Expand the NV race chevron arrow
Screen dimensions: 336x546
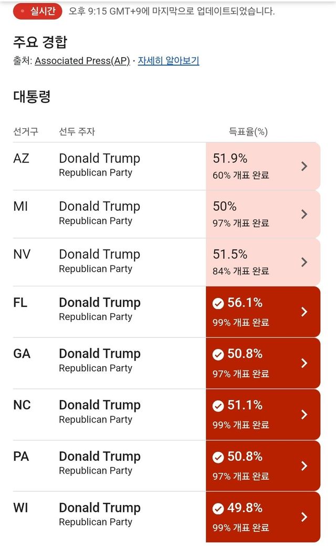(x=304, y=262)
